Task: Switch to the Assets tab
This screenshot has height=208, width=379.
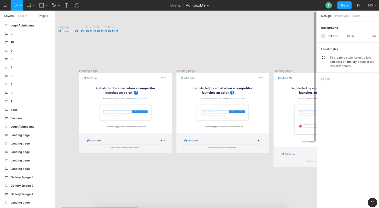Action: (x=22, y=16)
